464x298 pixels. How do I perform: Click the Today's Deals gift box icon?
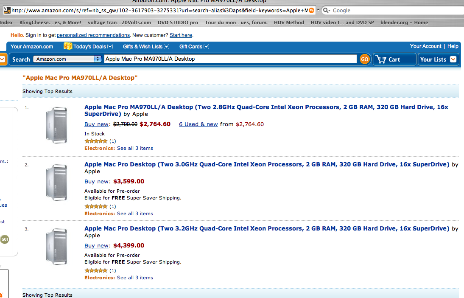coord(68,46)
